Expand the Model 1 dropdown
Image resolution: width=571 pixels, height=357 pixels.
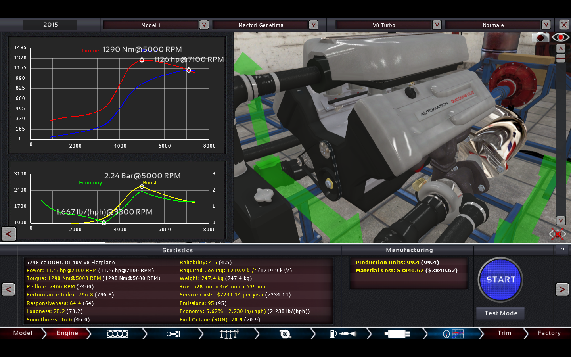204,25
